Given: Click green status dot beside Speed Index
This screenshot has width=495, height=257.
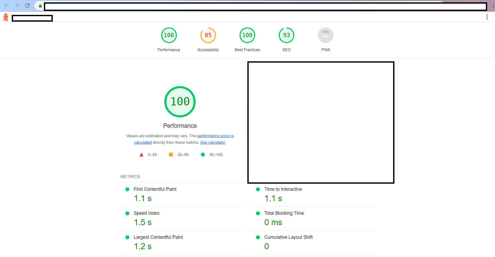Looking at the screenshot, I should (x=127, y=213).
